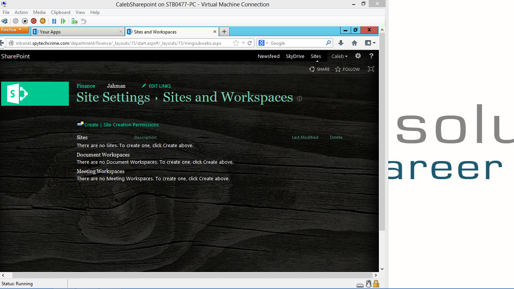Image resolution: width=514 pixels, height=289 pixels.
Task: Open the Jahman navigation link
Action: (x=116, y=86)
